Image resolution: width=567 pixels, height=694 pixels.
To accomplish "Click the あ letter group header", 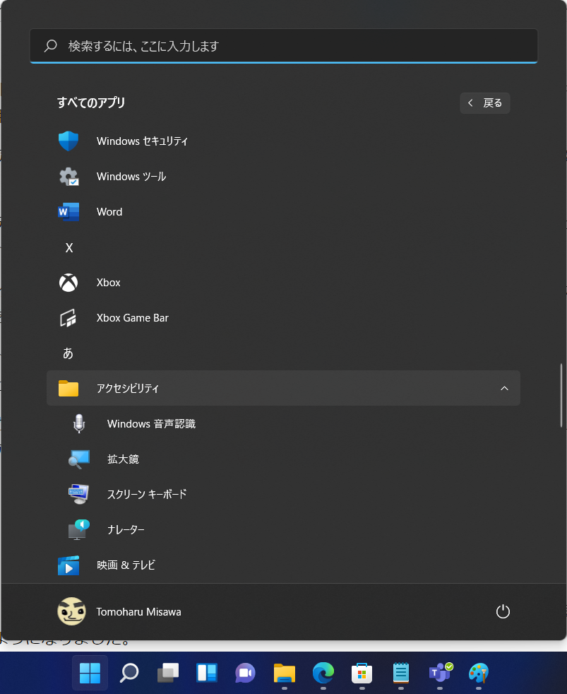I will 68,353.
